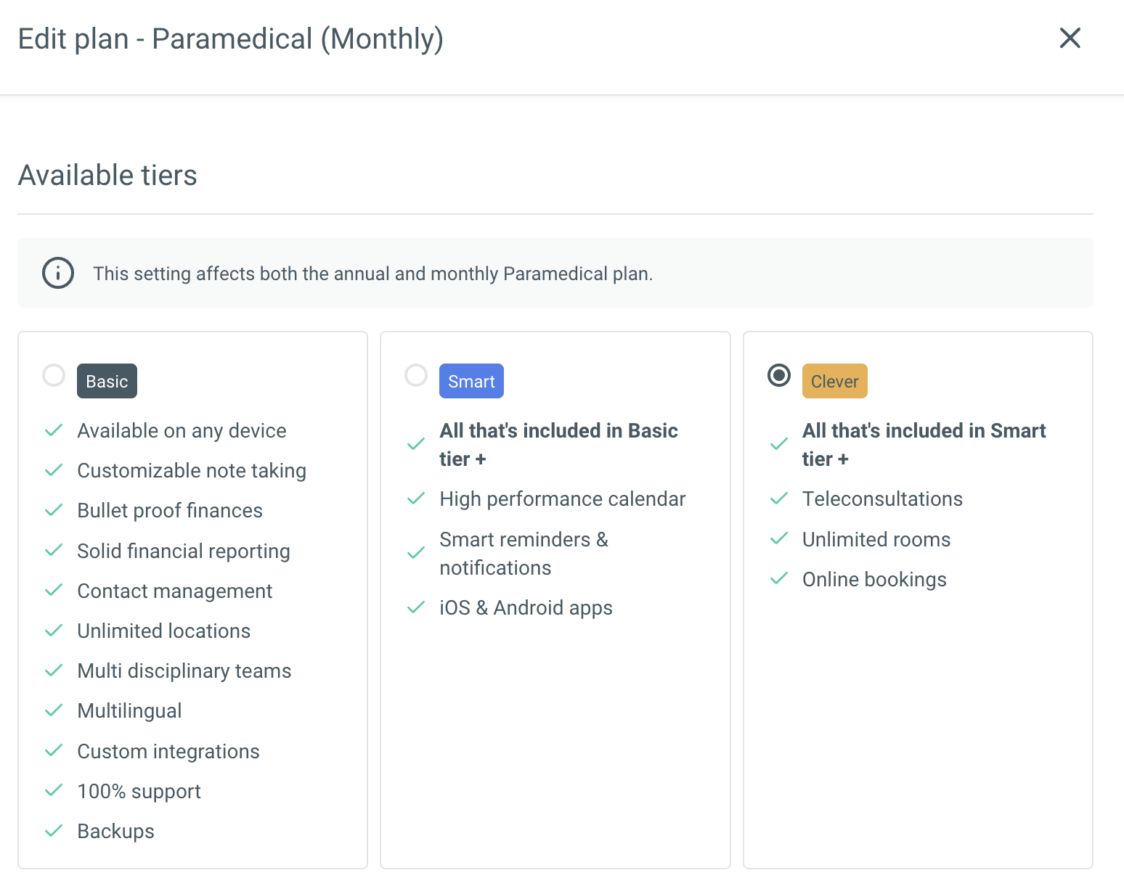Click the Custom integrations feature text
The image size is (1124, 894).
[168, 751]
